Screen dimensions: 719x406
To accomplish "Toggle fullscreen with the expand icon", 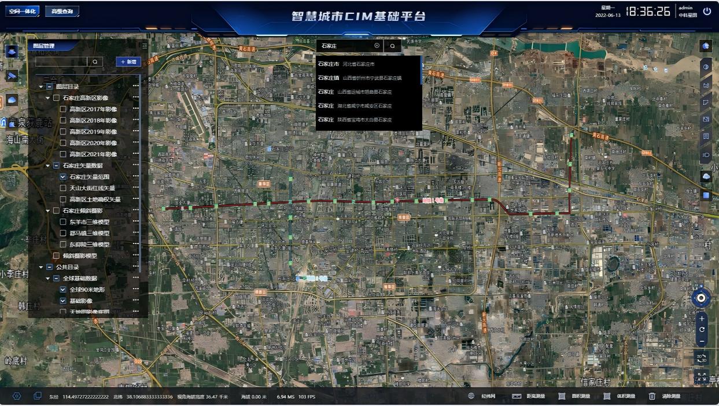I will coord(701,377).
